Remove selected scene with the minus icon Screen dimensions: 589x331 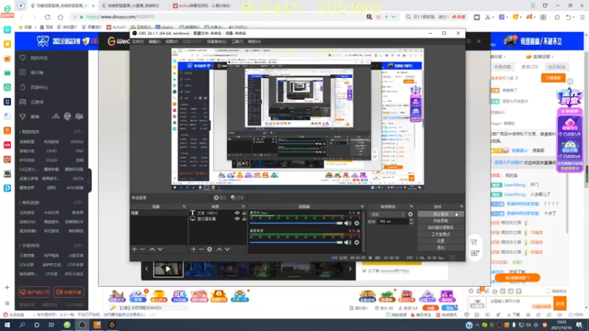coord(142,249)
